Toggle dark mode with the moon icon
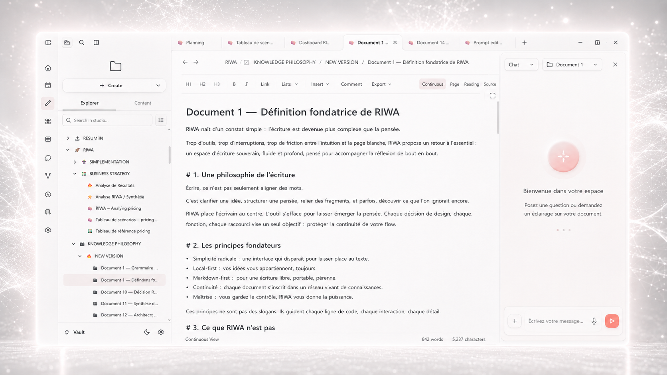 147,332
